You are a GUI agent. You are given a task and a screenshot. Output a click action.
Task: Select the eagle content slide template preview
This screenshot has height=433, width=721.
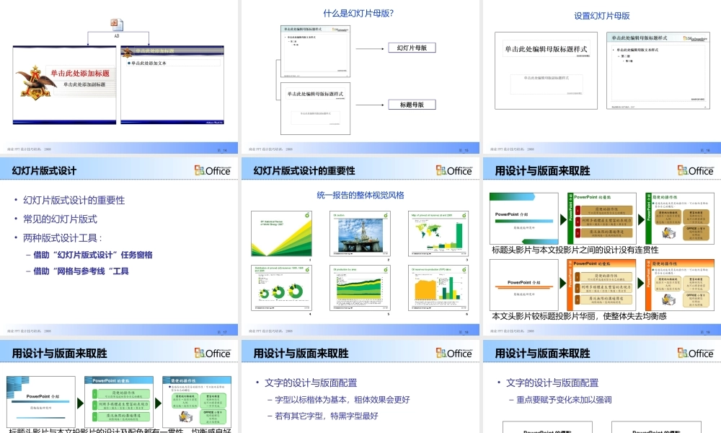(x=172, y=84)
